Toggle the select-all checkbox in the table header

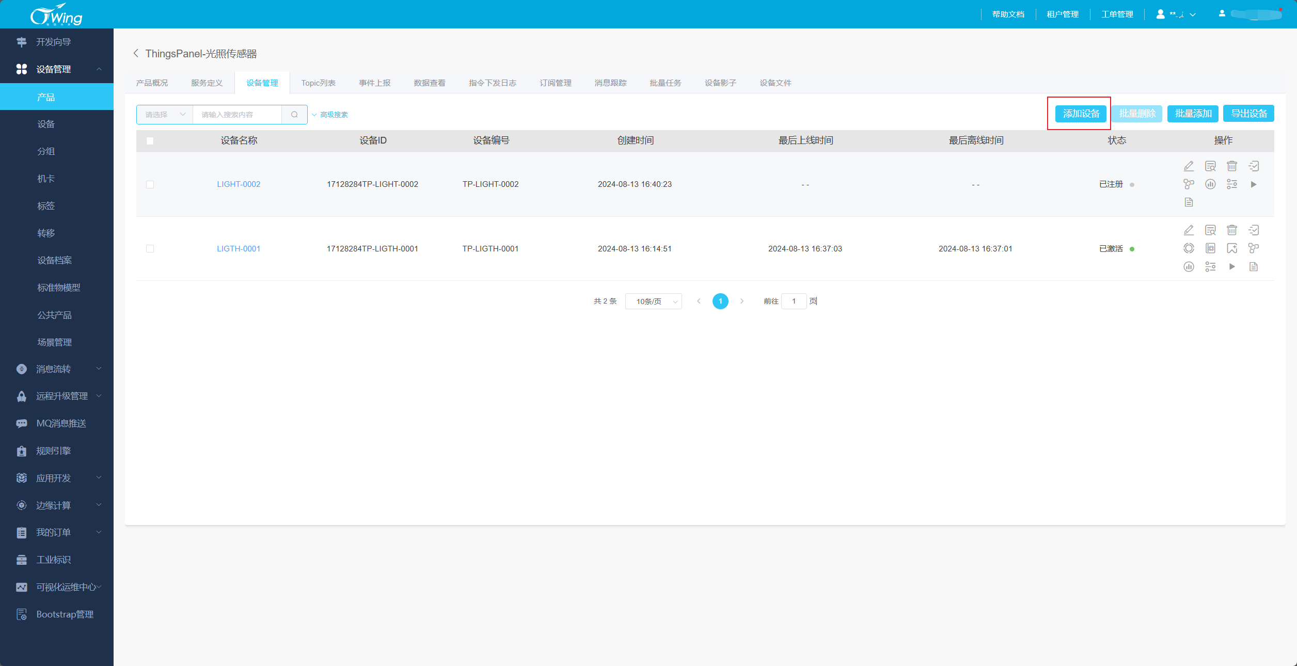pyautogui.click(x=150, y=141)
